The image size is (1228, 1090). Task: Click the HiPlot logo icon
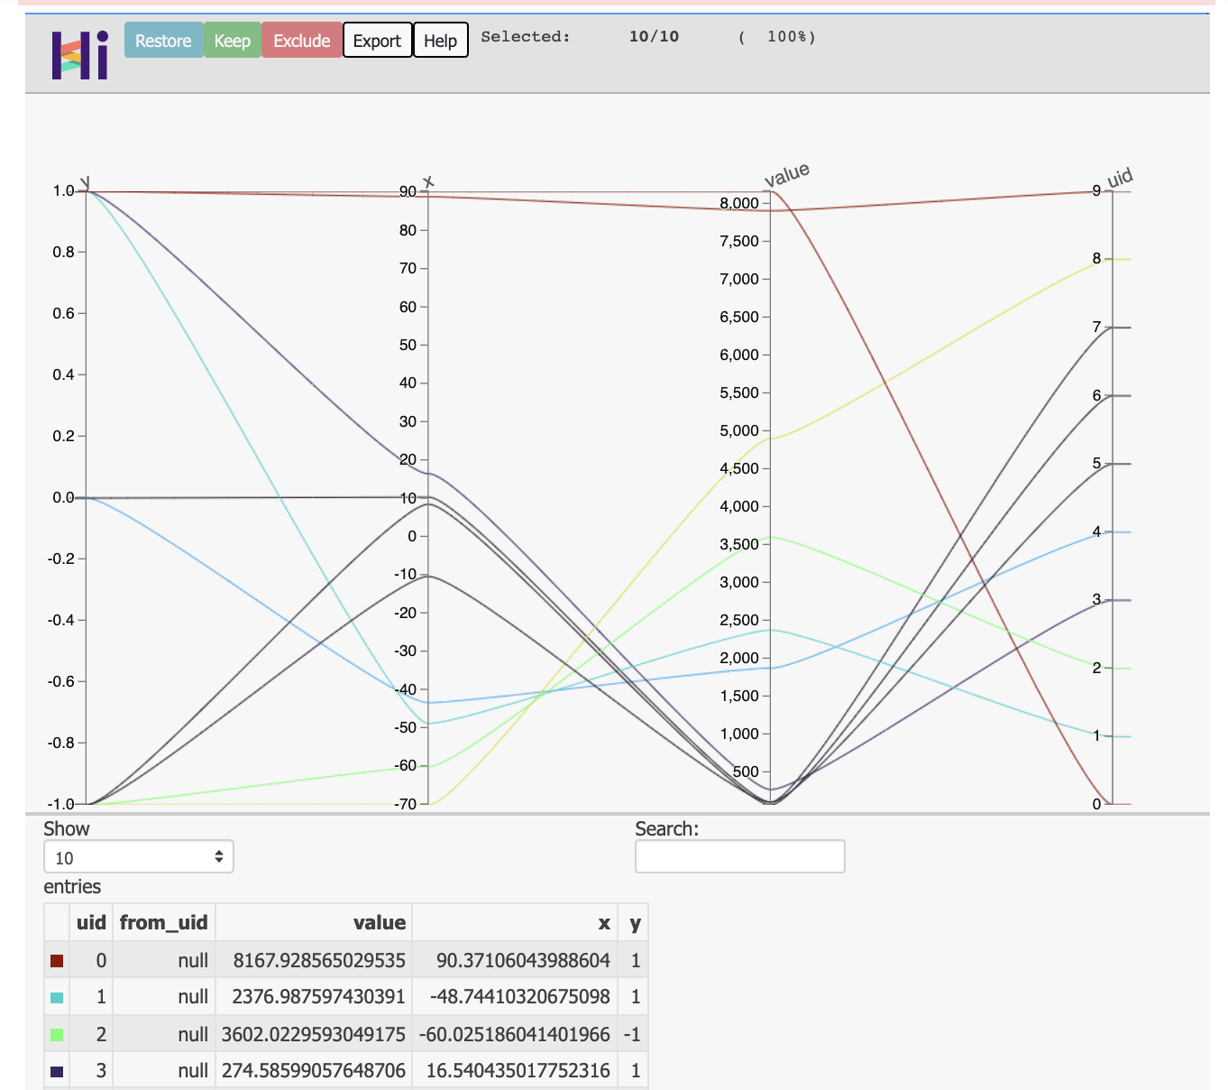78,56
